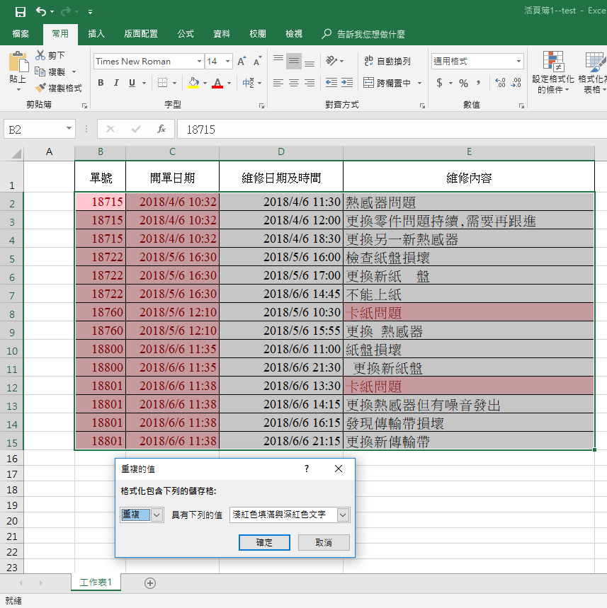The image size is (607, 608).
Task: Open the 重複 dropdown in dialog
Action: pos(157,515)
